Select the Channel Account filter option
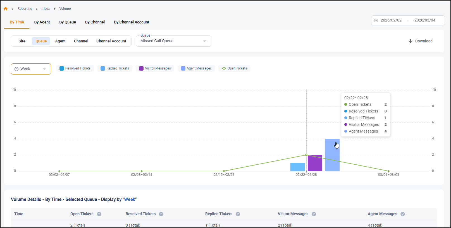Screen dimensions: 451x228 [111, 41]
